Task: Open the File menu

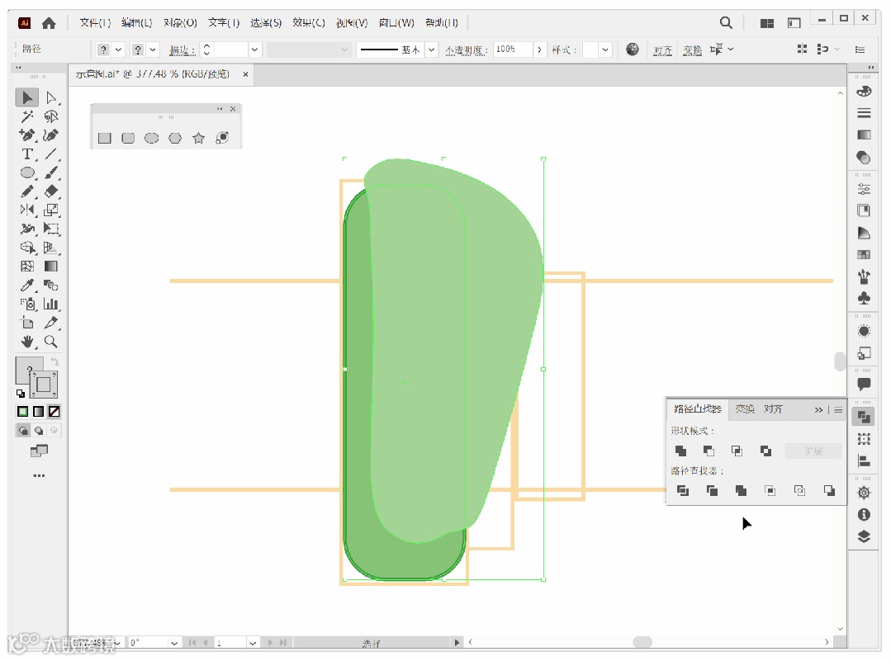Action: (x=95, y=23)
